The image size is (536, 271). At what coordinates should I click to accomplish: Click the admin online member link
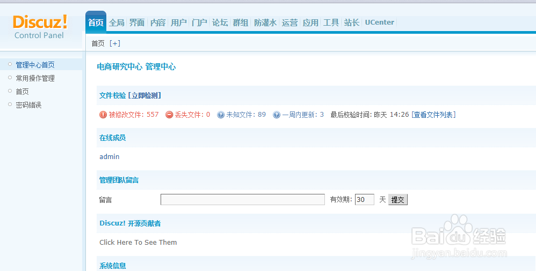pos(110,156)
